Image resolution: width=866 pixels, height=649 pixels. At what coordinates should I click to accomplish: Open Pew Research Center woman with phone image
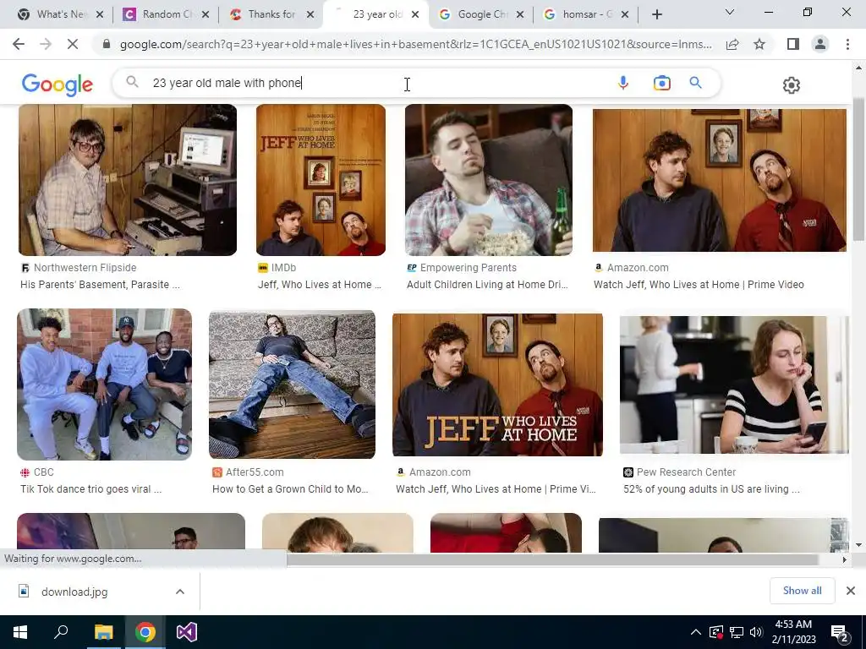coord(734,384)
